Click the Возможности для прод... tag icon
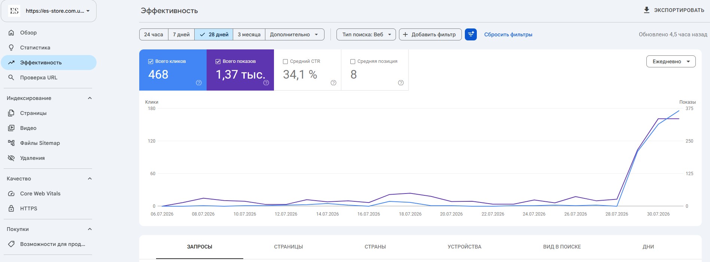 pyautogui.click(x=12, y=244)
